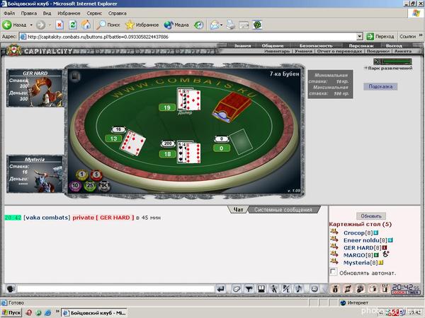Click the walking figure icon in chat toolbar
The width and height of the screenshot is (425, 318).
pos(274,289)
